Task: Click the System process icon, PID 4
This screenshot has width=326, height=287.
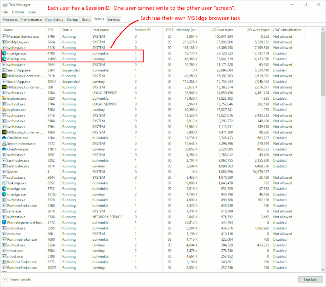Action: click(4, 171)
